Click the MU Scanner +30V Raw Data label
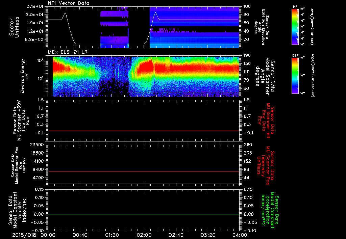 [x=21, y=121]
